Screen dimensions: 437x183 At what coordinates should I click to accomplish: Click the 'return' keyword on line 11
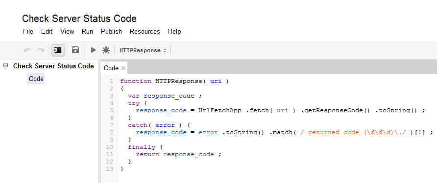[x=147, y=154]
